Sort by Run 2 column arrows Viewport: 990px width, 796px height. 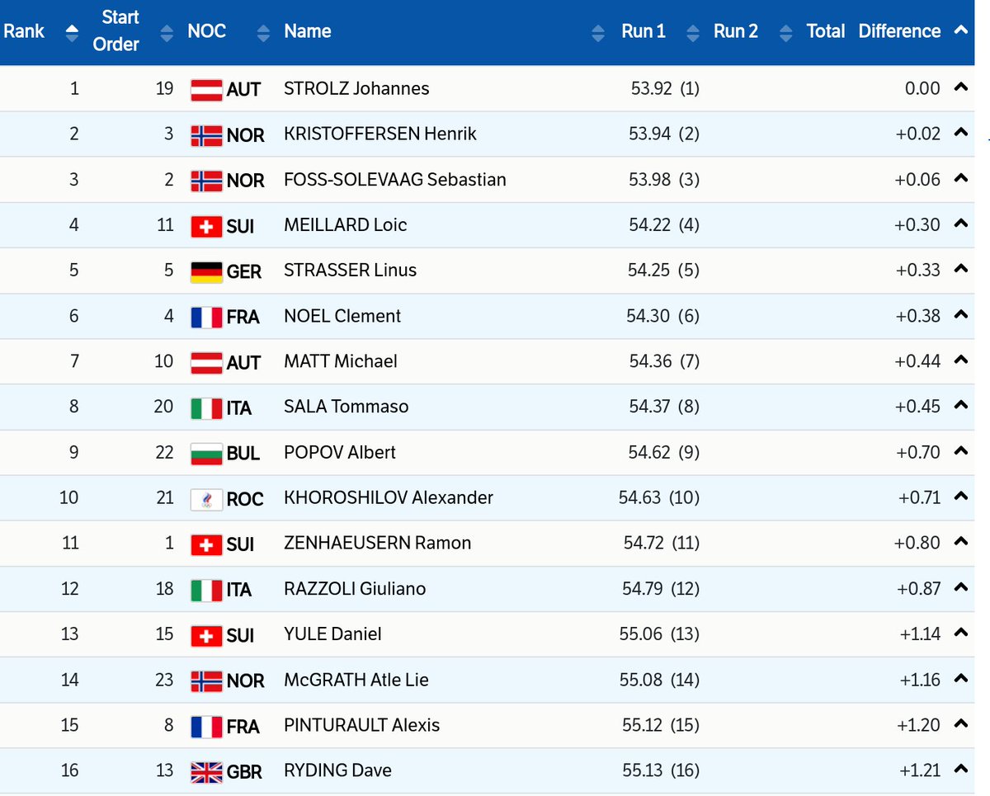tap(786, 33)
